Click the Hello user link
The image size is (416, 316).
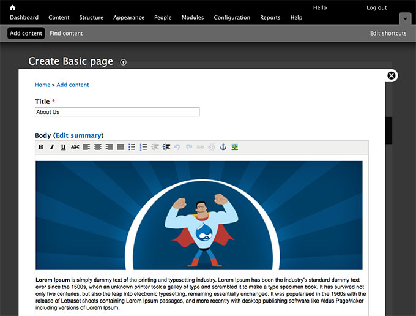(320, 8)
